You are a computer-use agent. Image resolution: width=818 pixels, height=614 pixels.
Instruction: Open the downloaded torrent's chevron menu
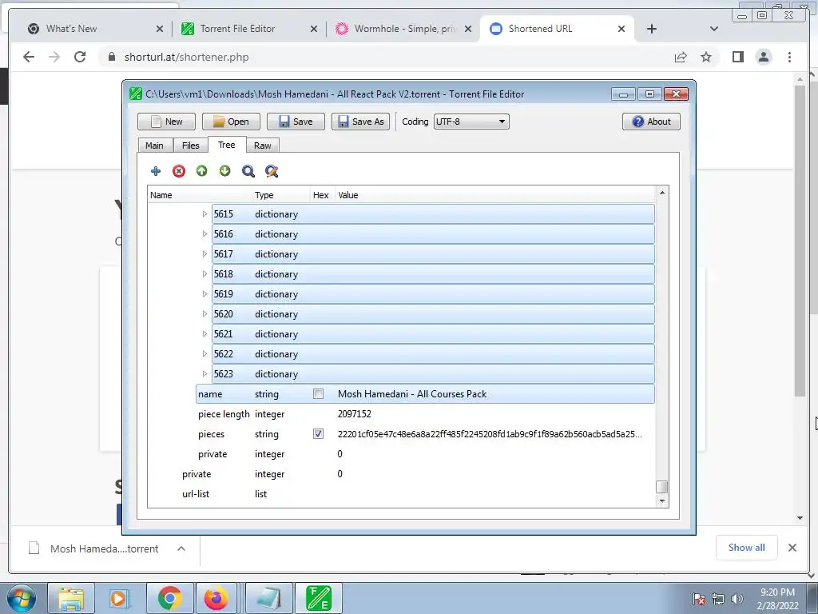(x=181, y=548)
